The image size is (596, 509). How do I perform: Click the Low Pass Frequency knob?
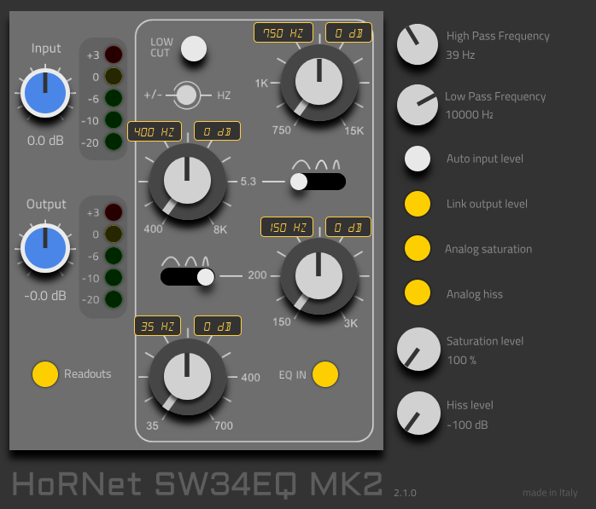point(418,105)
